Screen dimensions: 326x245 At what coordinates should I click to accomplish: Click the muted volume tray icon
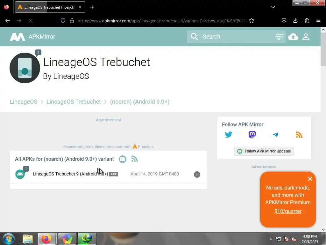pyautogui.click(x=294, y=239)
